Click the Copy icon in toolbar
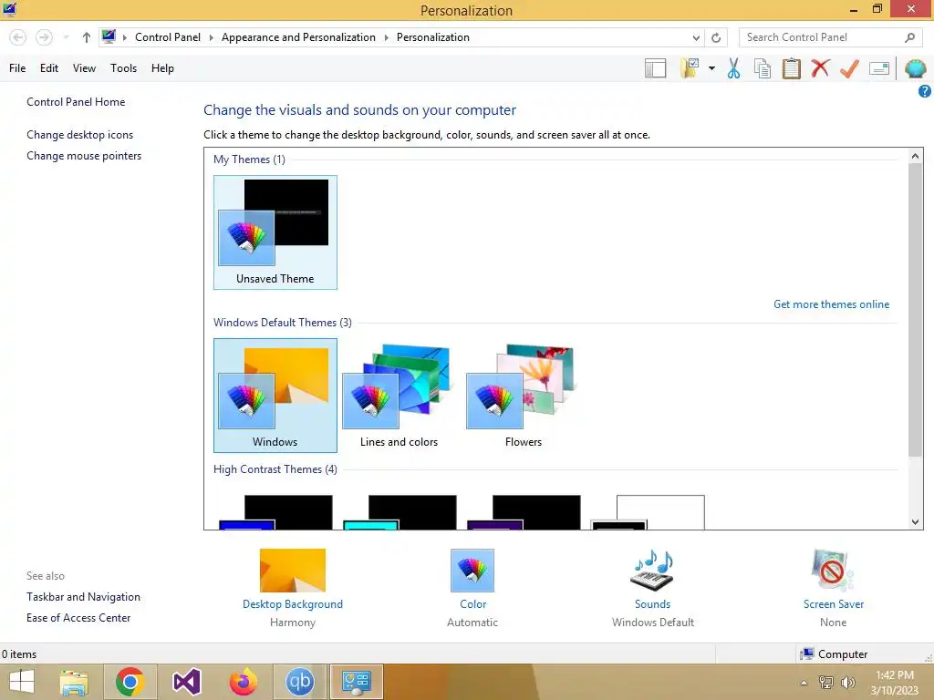This screenshot has width=934, height=700. pos(763,68)
